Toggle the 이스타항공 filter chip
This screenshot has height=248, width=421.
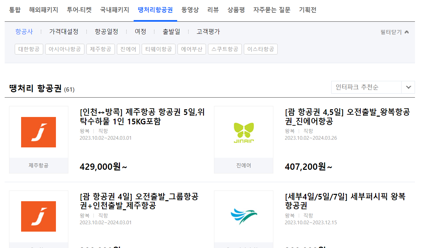point(261,49)
